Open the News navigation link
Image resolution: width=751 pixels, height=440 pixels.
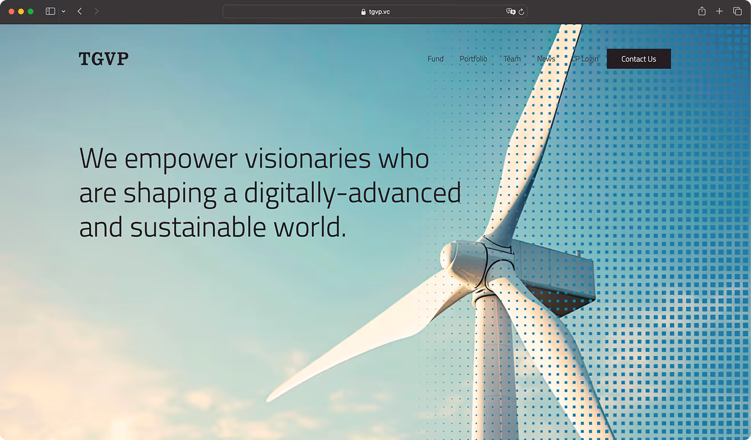546,59
